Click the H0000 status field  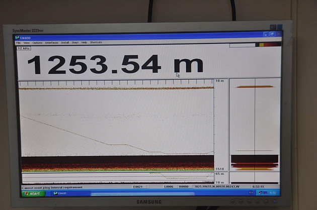coord(184,186)
